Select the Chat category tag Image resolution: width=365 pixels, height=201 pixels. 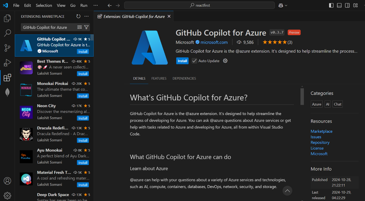(x=337, y=104)
